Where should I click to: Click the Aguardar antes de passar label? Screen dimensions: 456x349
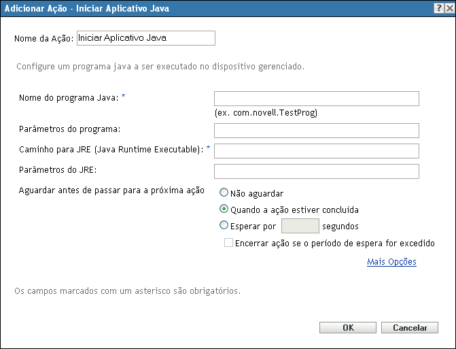(x=112, y=190)
